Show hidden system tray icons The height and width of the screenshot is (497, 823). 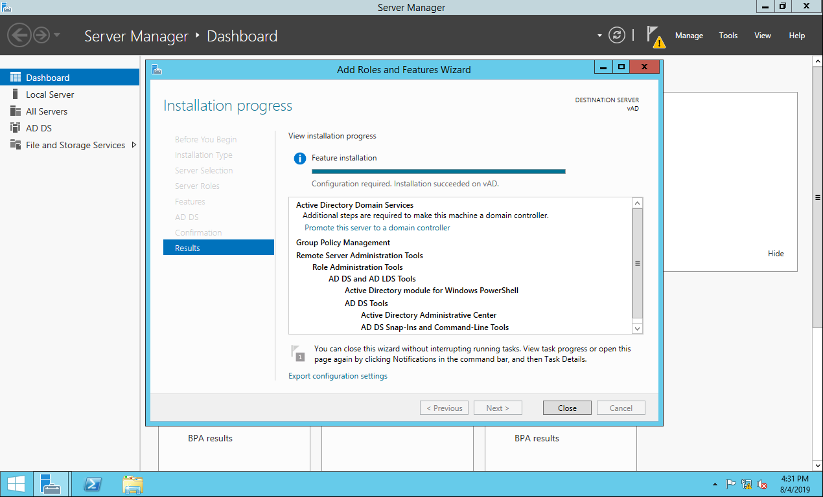[x=715, y=484]
